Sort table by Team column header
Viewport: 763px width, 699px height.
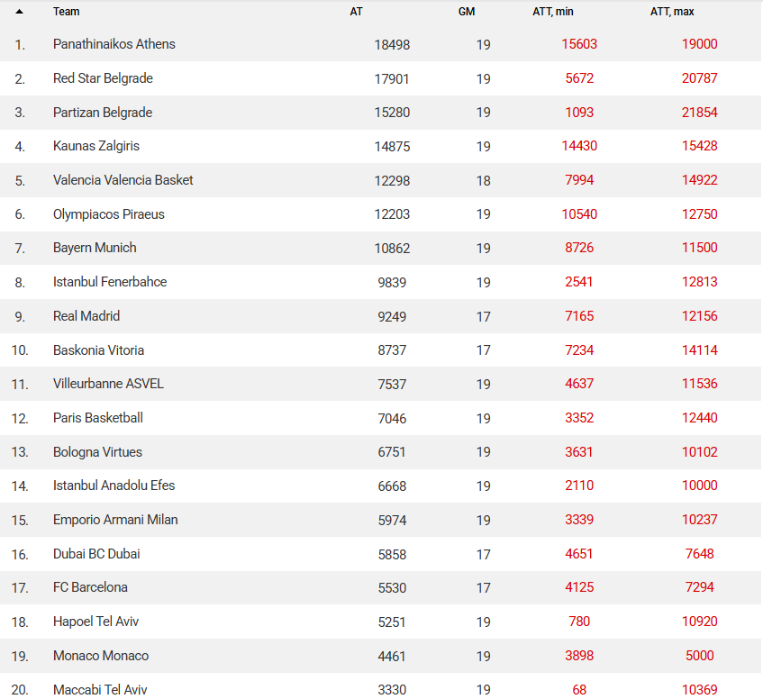point(66,12)
